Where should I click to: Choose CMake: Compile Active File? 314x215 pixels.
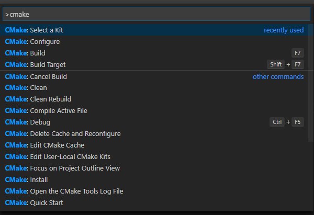pos(154,111)
